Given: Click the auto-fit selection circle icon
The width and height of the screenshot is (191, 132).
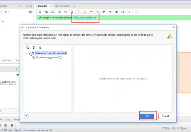Looking at the screenshot, I should click(x=66, y=12).
